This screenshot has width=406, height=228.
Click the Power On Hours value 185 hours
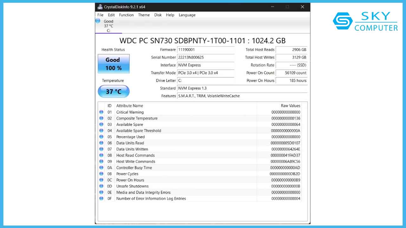(291, 80)
